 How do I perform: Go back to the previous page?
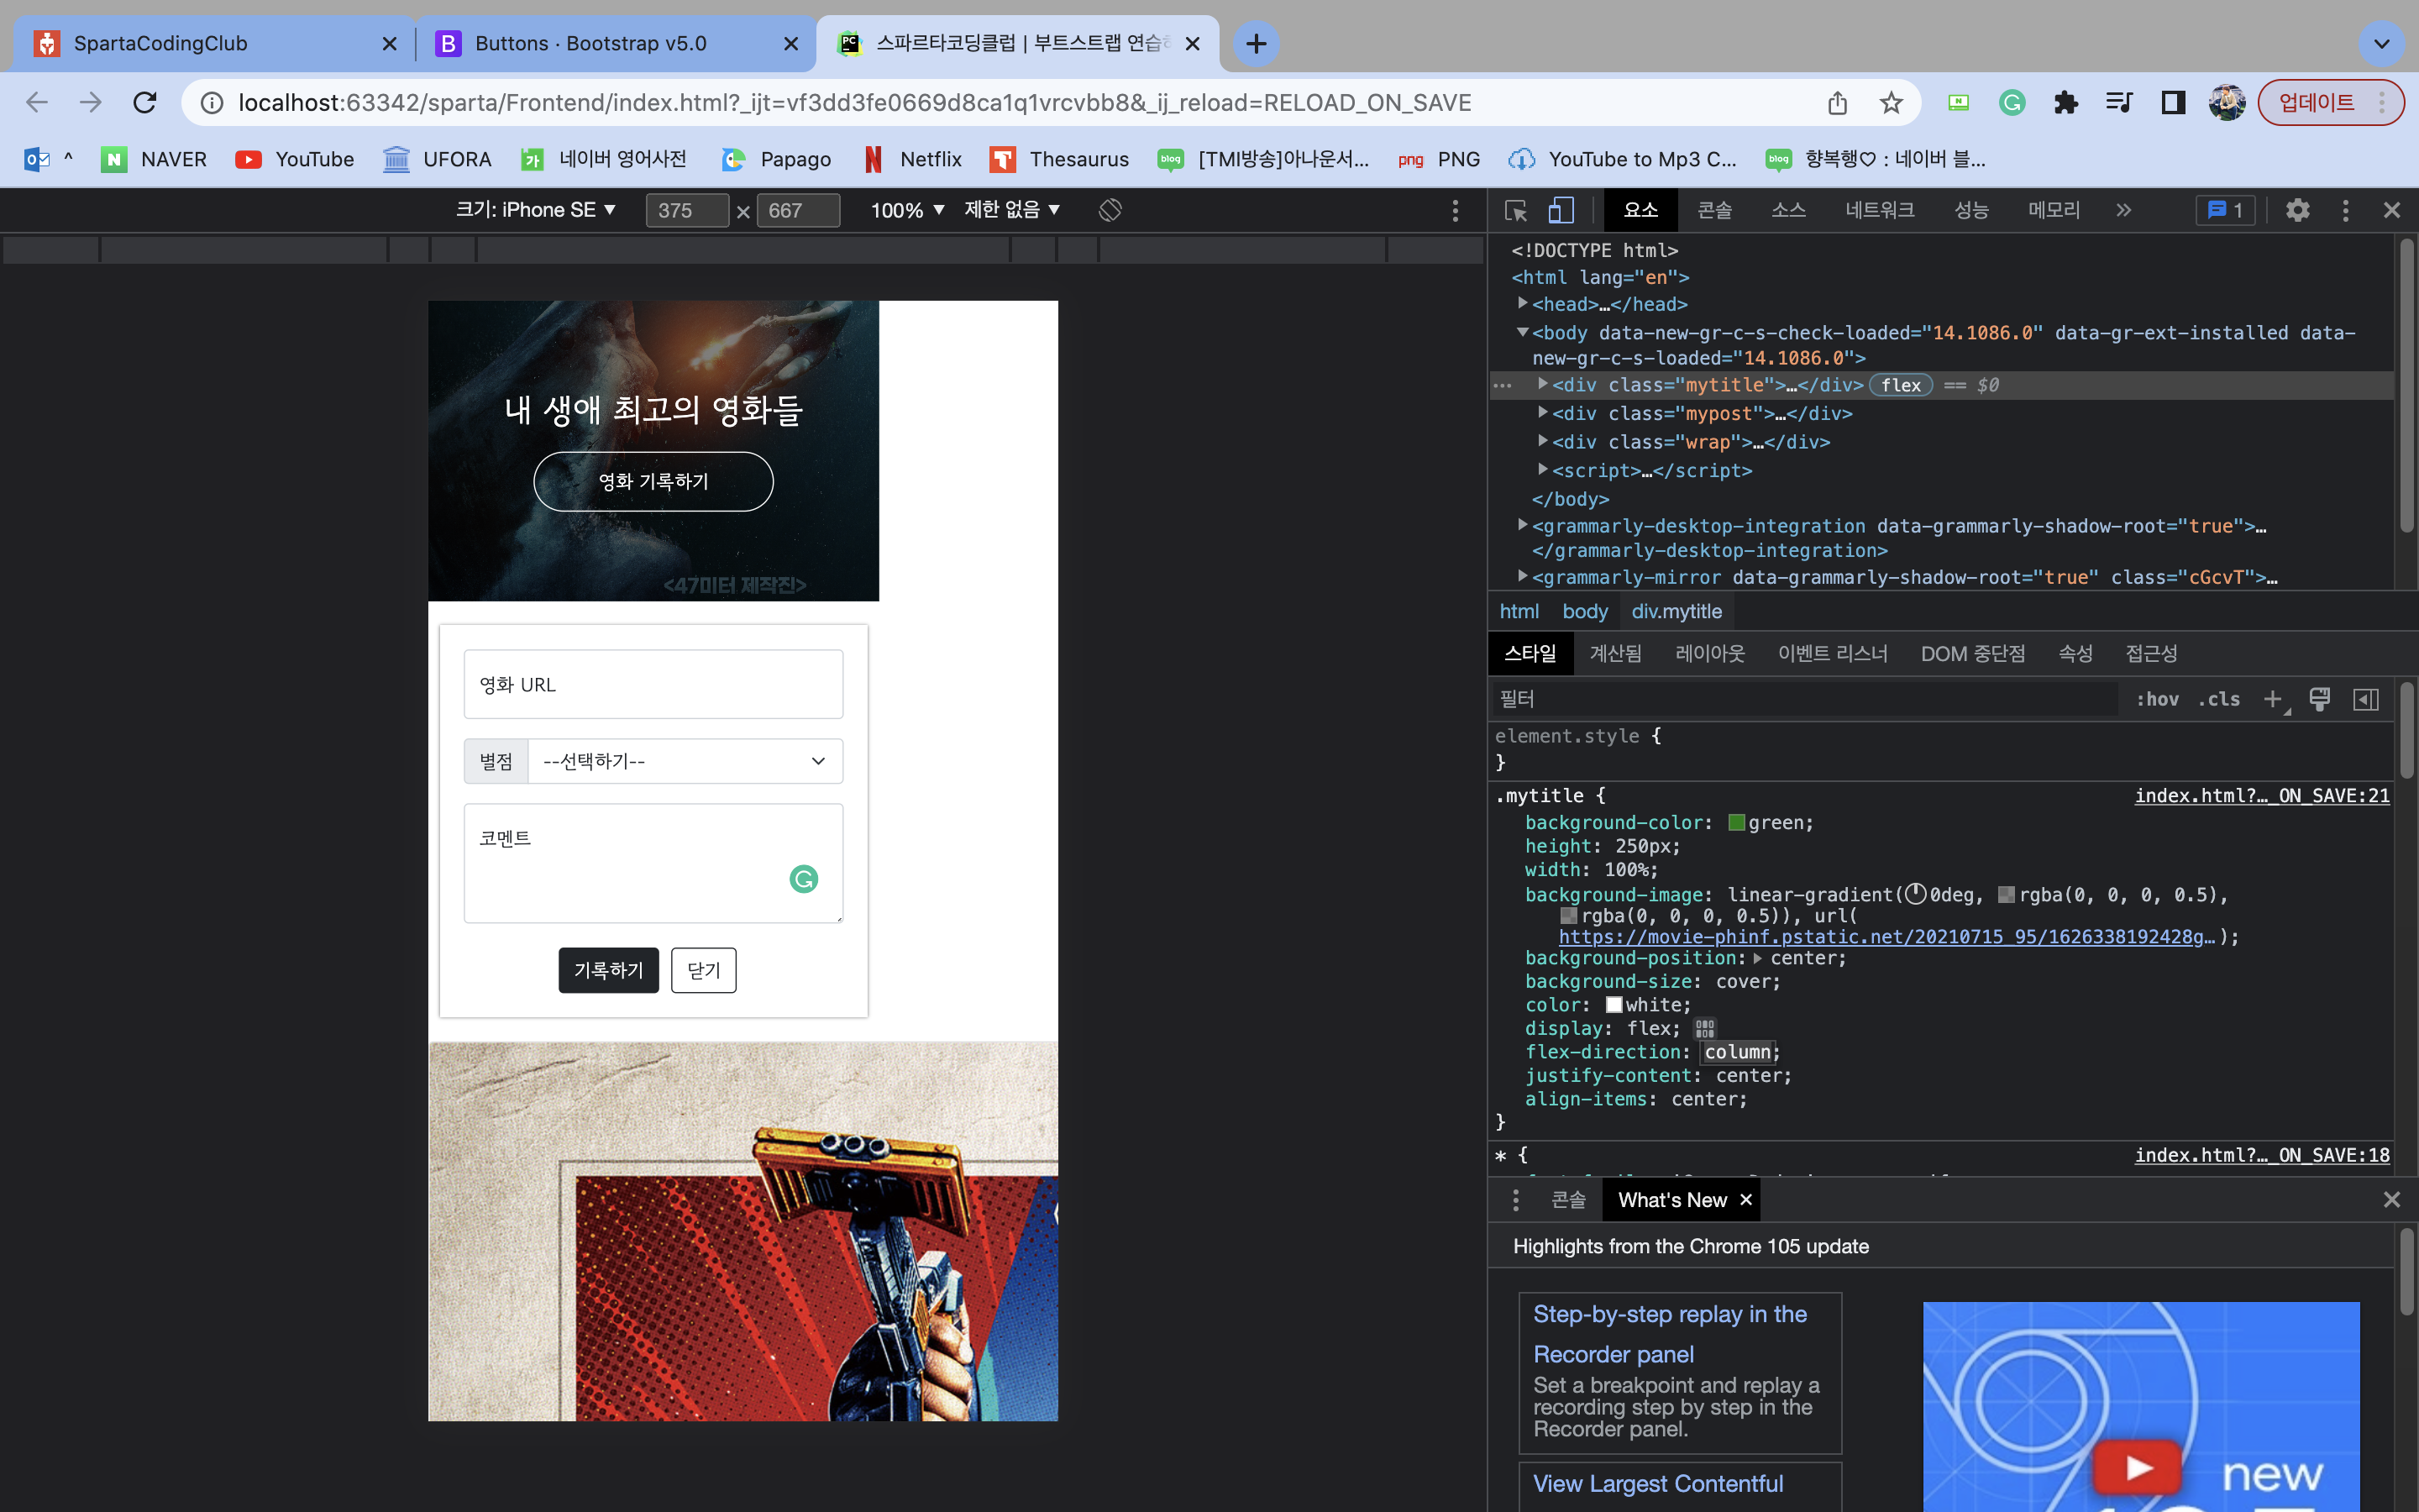(37, 103)
